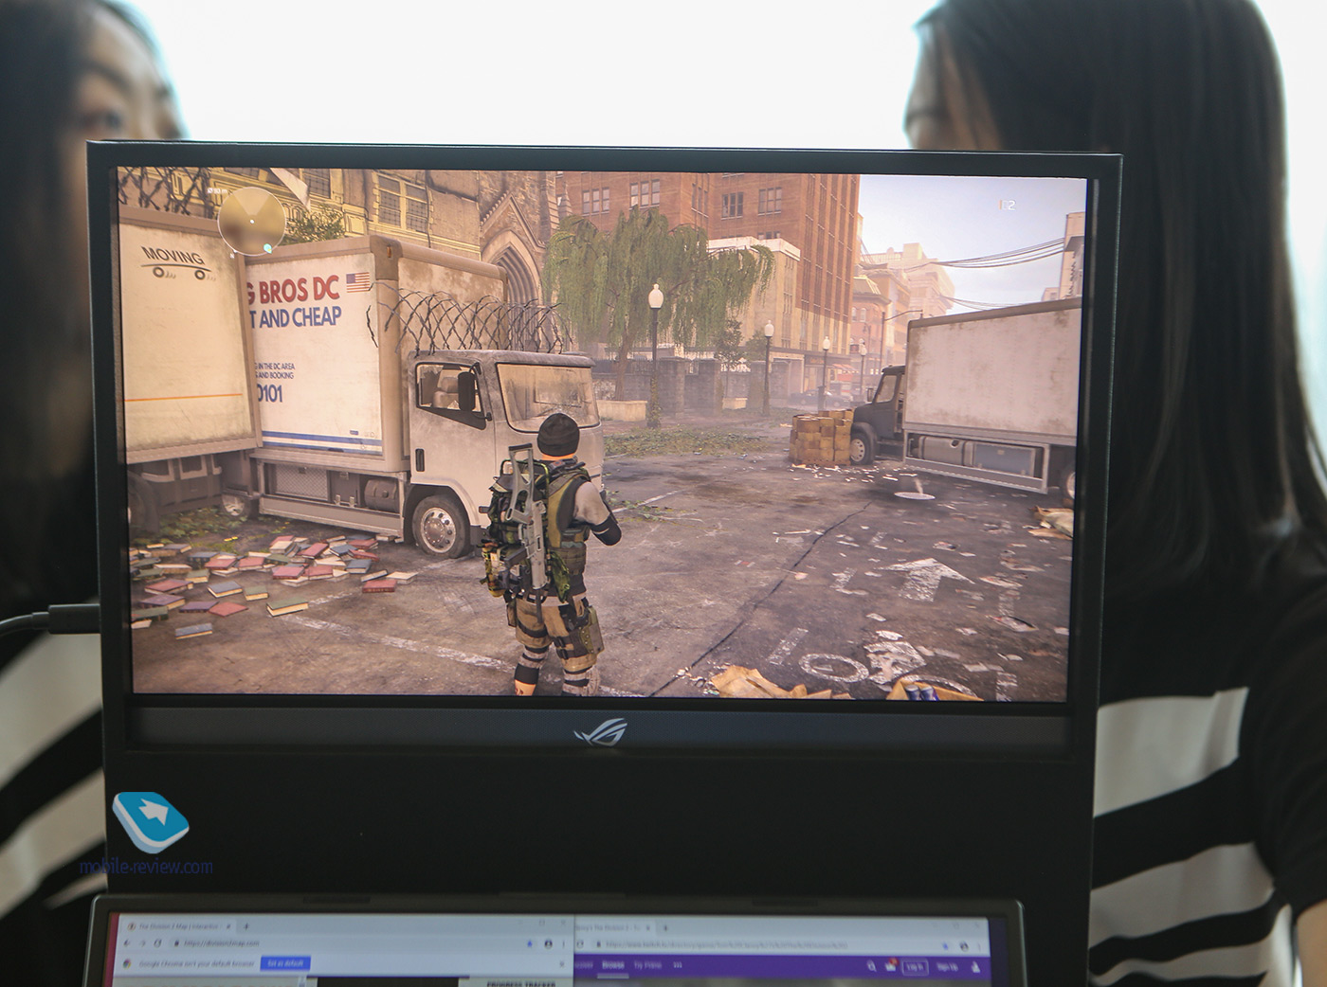Reload the divisionmap.com page
1327x987 pixels.
pos(157,943)
